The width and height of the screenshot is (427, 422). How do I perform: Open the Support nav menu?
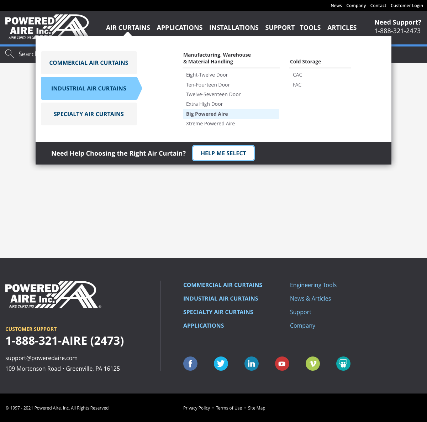pyautogui.click(x=280, y=27)
